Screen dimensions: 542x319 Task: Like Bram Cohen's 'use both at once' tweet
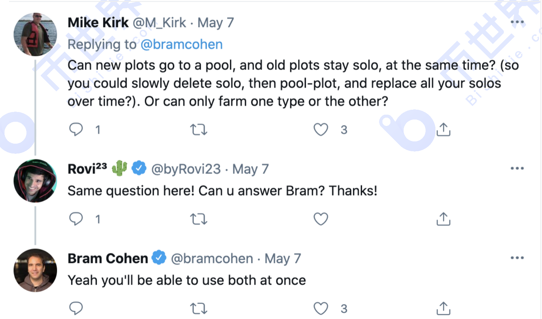(321, 308)
